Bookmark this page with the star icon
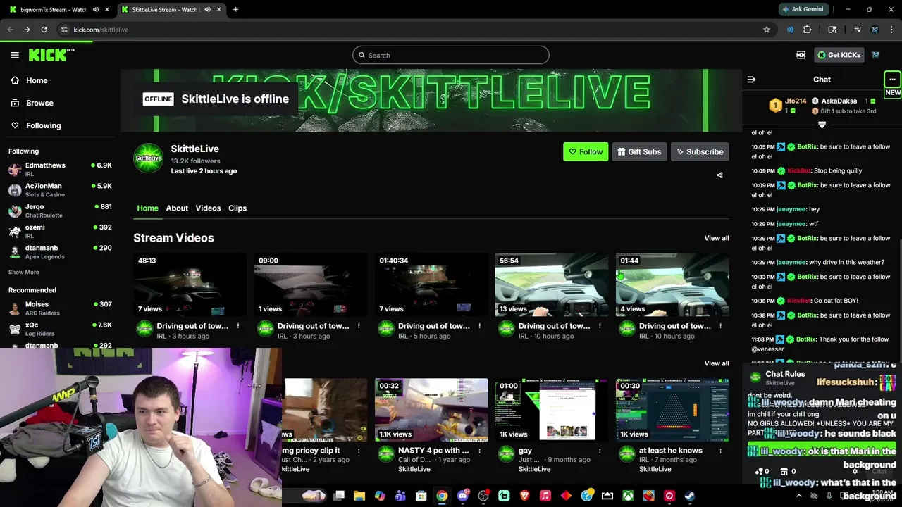The height and width of the screenshot is (507, 902). click(x=767, y=30)
